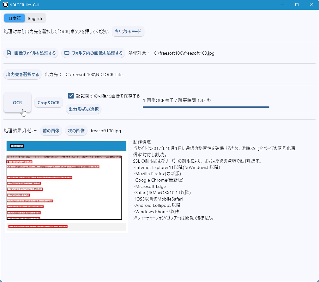Switch language to English
Screen dimensions: 319x282
(x=35, y=18)
